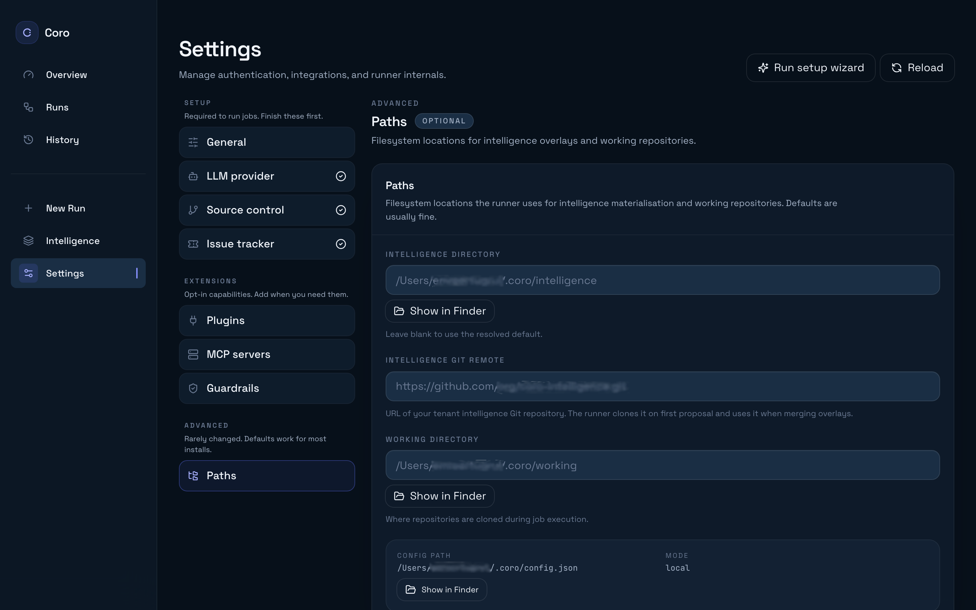The height and width of the screenshot is (610, 976).
Task: Focus the Working Directory field
Action: point(663,465)
